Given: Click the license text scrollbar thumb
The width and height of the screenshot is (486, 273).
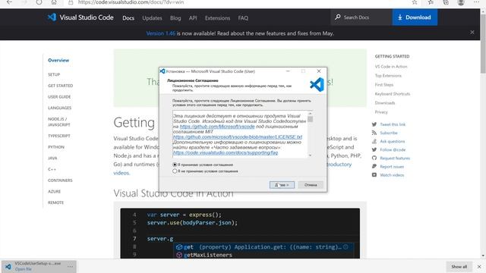Looking at the screenshot, I should (310, 119).
